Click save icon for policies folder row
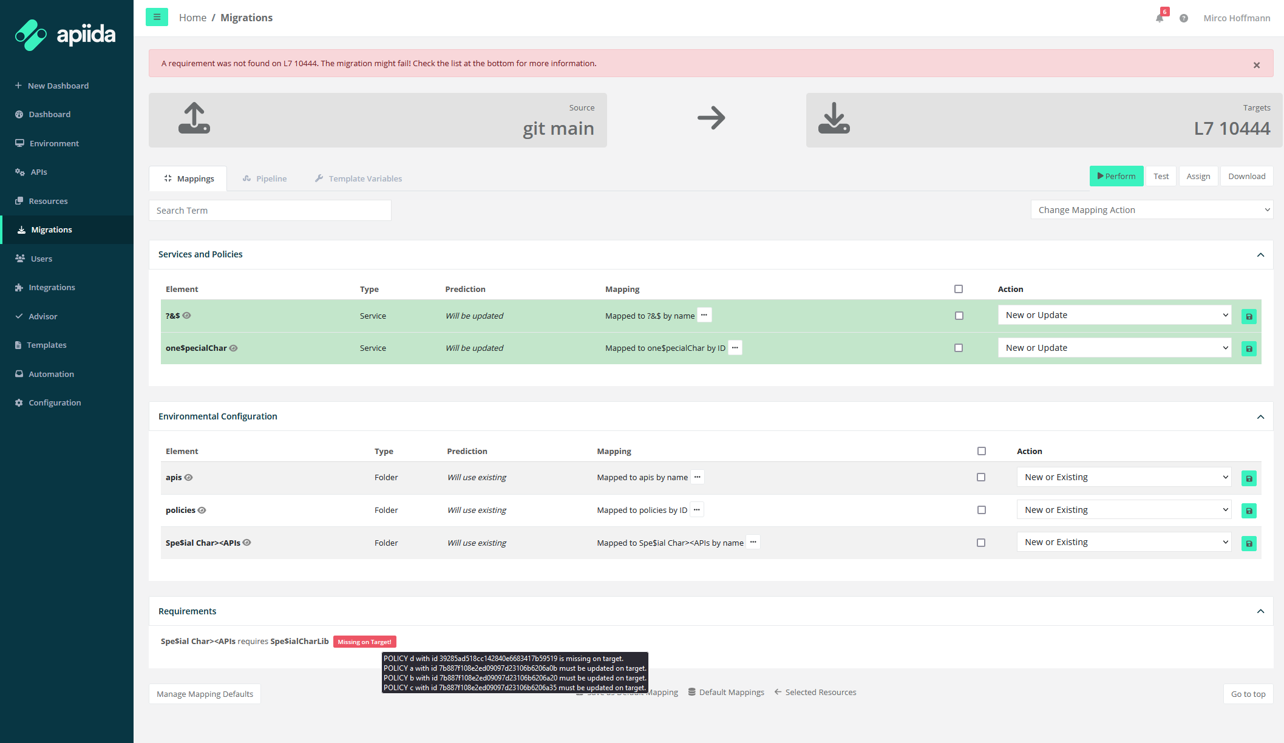The image size is (1284, 743). click(x=1249, y=511)
